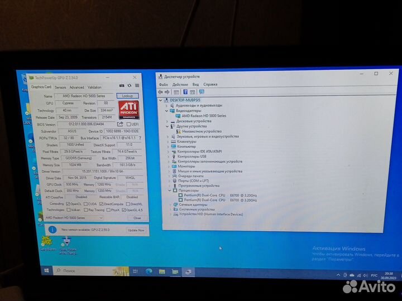Open the Вид menu
Image resolution: width=402 pixels, height=301 pixels.
click(x=195, y=84)
